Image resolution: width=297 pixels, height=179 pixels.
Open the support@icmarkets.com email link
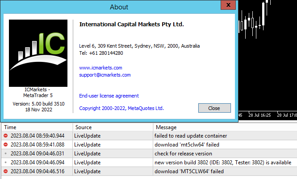(105, 75)
